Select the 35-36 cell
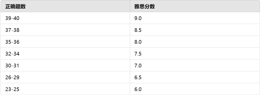The width and height of the screenshot is (260, 95). (65, 42)
